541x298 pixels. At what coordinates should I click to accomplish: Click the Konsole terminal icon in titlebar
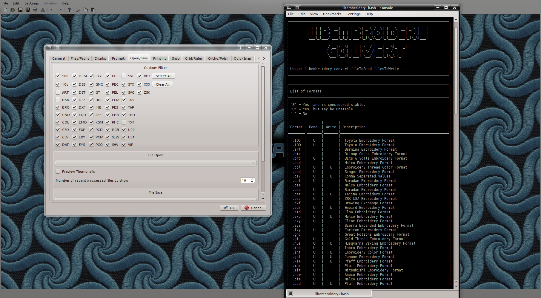pyautogui.click(x=289, y=8)
